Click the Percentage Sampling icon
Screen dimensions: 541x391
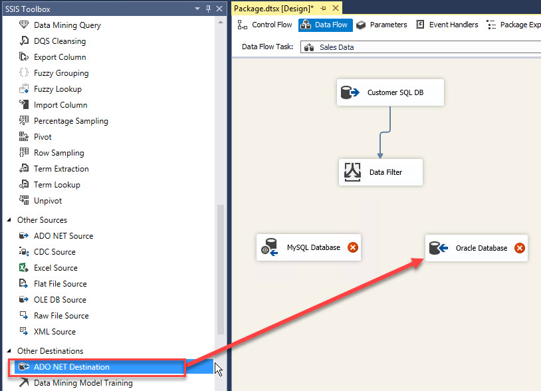(x=24, y=120)
